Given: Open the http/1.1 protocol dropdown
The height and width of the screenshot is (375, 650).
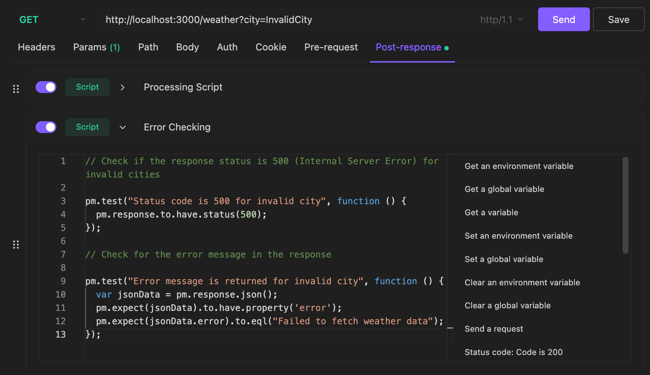Looking at the screenshot, I should click(x=501, y=20).
